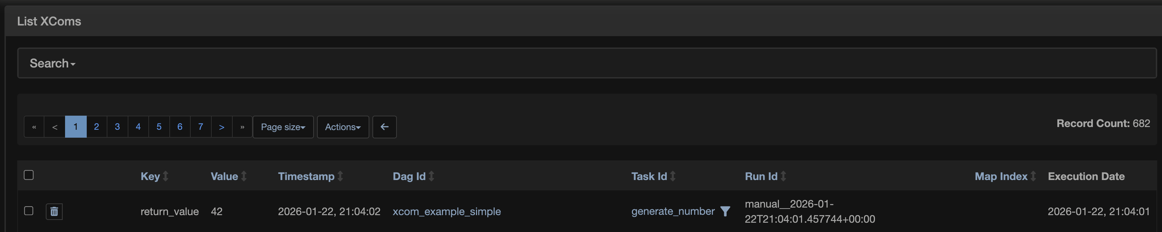Image resolution: width=1162 pixels, height=232 pixels.
Task: Advance to the next results page
Action: coord(221,127)
